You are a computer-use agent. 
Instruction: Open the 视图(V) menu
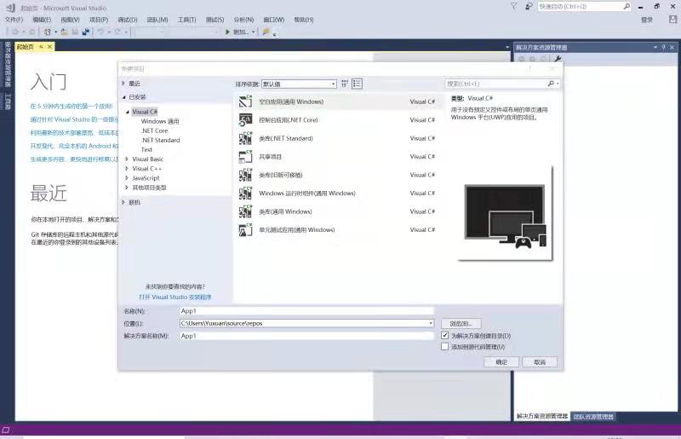(70, 20)
